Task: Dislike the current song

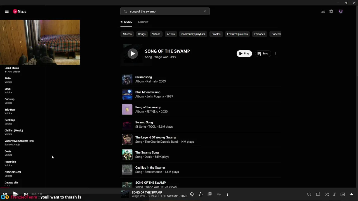Action: coord(192,194)
